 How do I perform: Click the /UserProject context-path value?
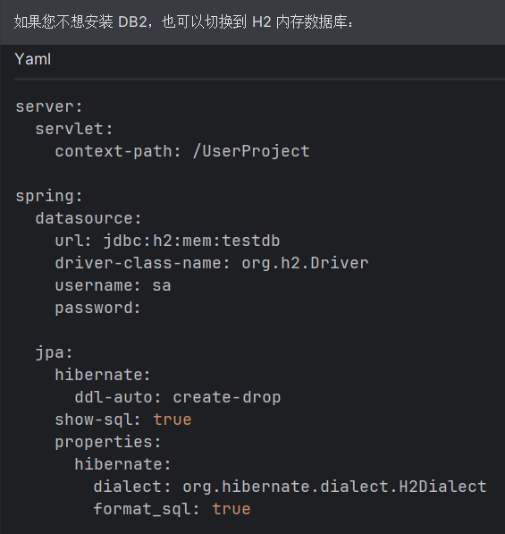click(x=251, y=151)
